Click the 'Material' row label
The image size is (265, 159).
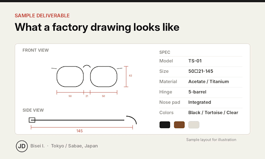pos(168,82)
